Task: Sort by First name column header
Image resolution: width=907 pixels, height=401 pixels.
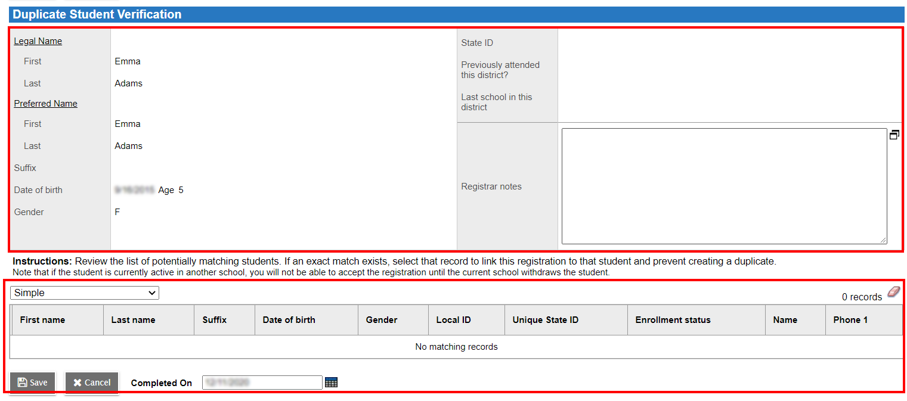Action: click(42, 320)
